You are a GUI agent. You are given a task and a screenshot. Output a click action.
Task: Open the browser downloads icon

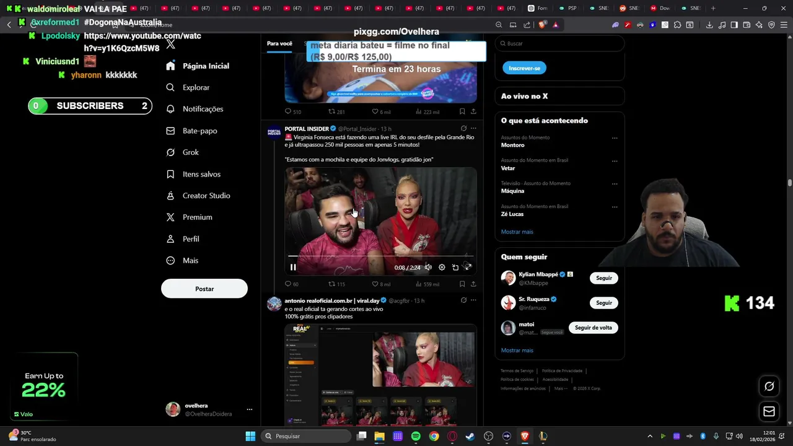coord(709,25)
